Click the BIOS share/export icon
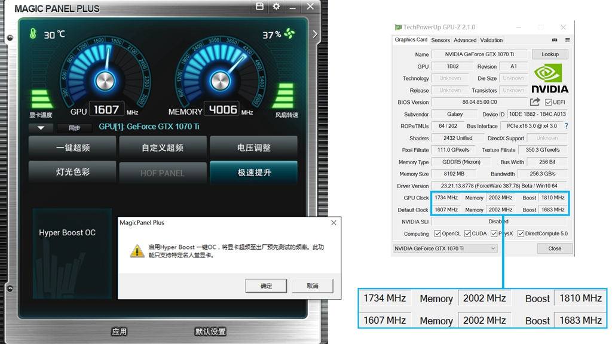 [x=535, y=102]
